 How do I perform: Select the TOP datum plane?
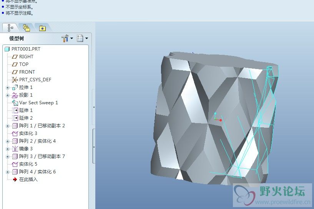tap(24, 64)
